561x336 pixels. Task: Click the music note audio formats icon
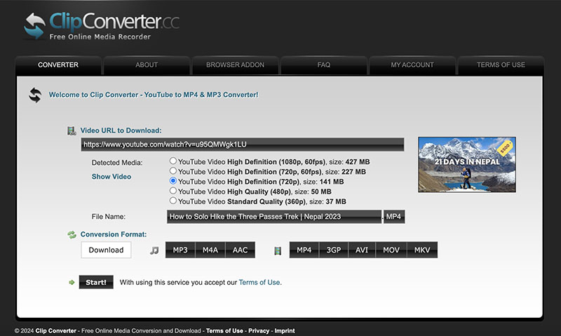[x=154, y=250]
